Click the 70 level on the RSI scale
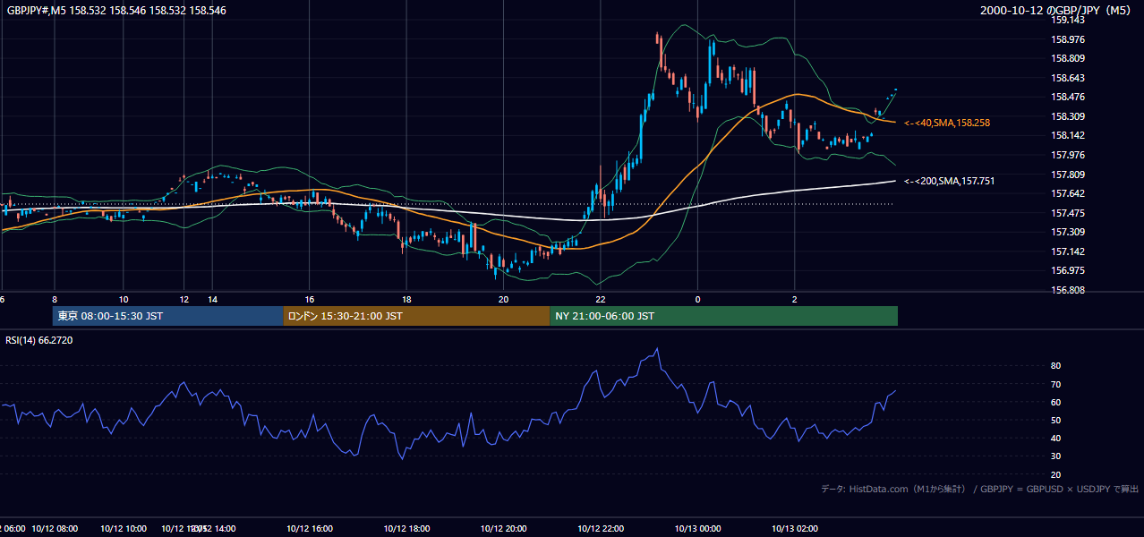The height and width of the screenshot is (537, 1144). pos(1055,384)
